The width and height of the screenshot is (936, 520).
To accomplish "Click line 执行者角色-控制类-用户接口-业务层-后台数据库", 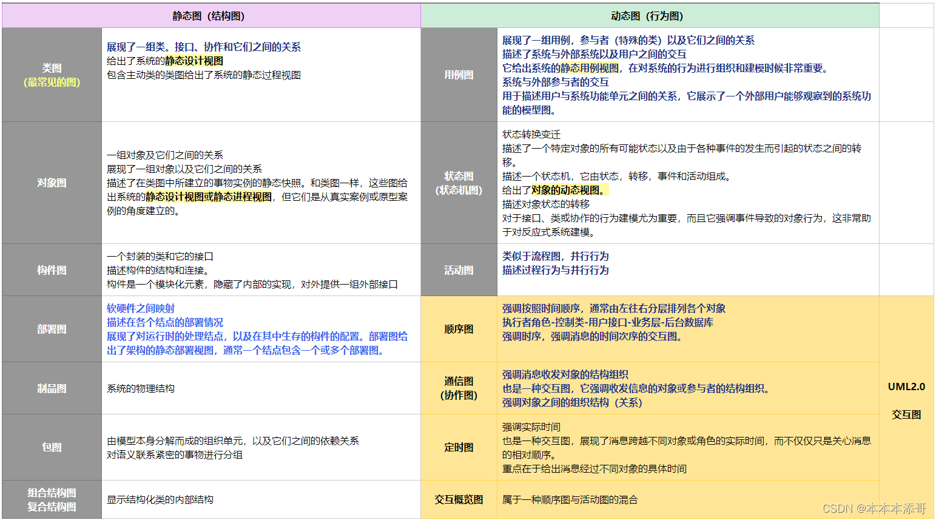I will [608, 322].
